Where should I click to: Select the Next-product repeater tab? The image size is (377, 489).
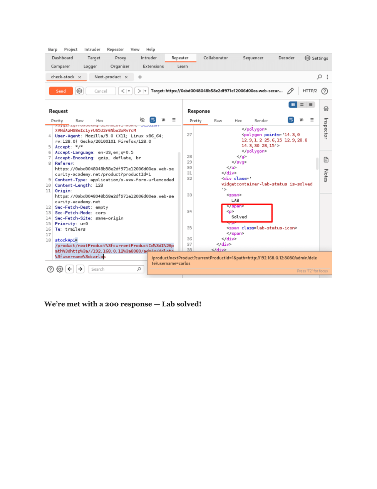tap(107, 77)
